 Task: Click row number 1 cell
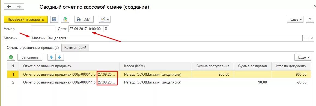coord(13,75)
